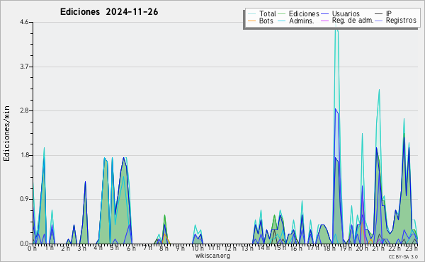425x262 pixels.
Task: Click the wikiscan.org credit text
Action: [212, 256]
